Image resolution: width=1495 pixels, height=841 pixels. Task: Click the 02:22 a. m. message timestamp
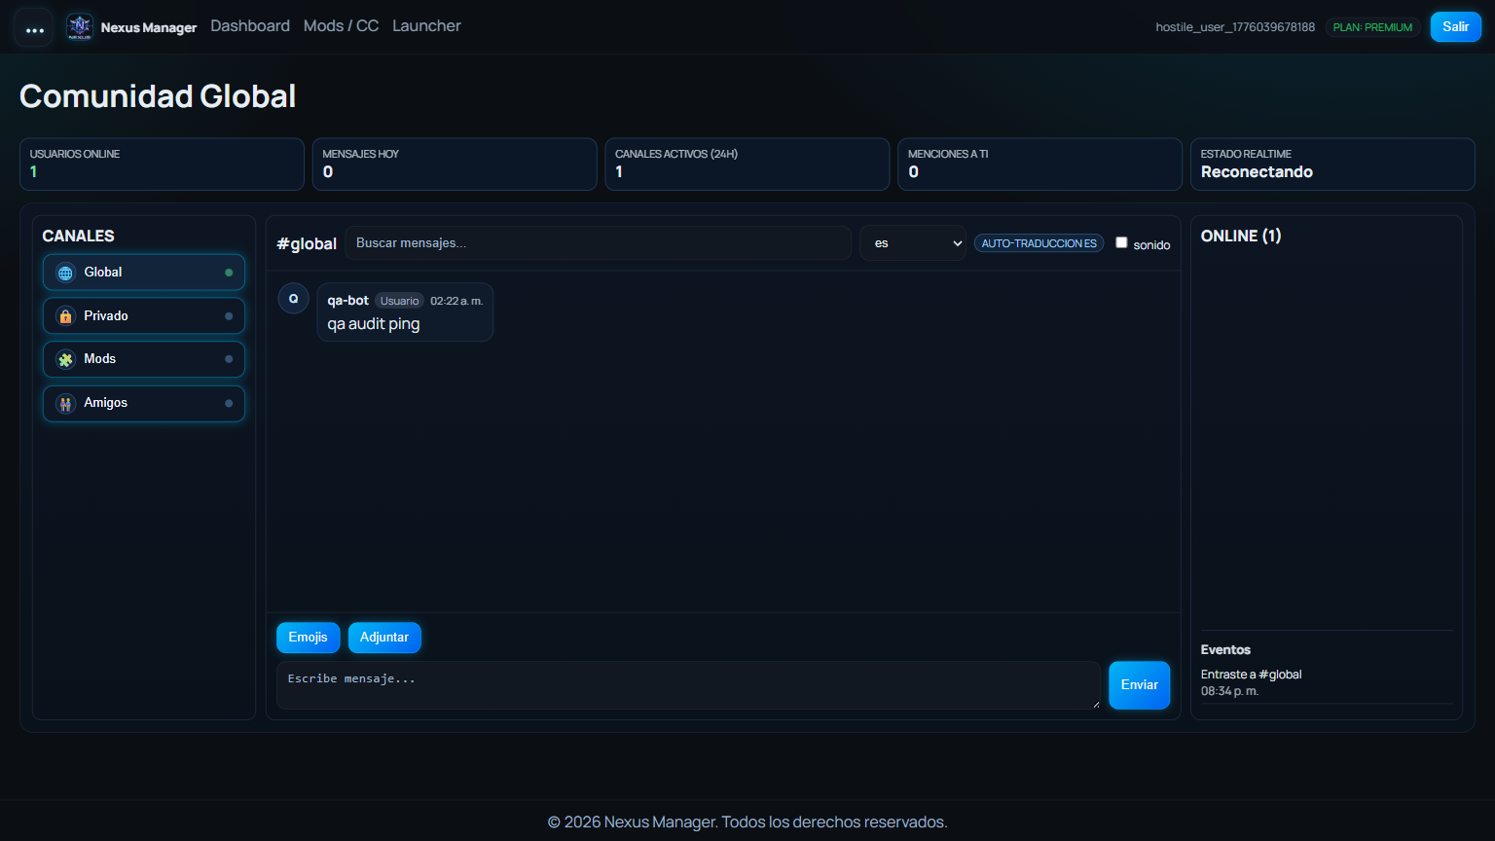pos(456,301)
